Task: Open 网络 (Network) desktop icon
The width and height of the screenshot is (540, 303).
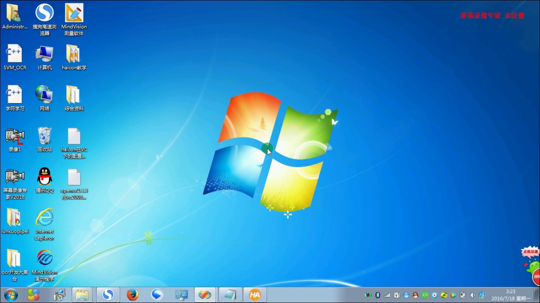Action: click(44, 98)
